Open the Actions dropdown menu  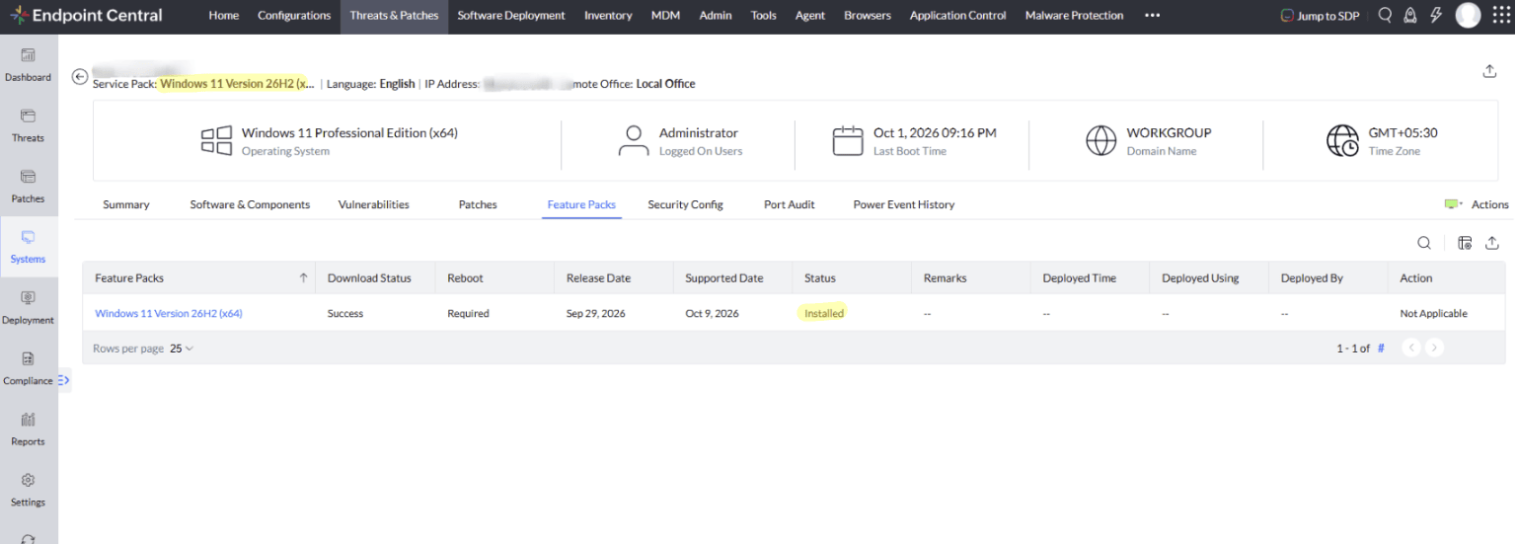[x=1477, y=204]
